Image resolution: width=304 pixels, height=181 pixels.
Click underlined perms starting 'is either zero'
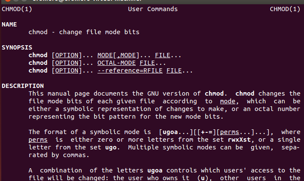37,140
